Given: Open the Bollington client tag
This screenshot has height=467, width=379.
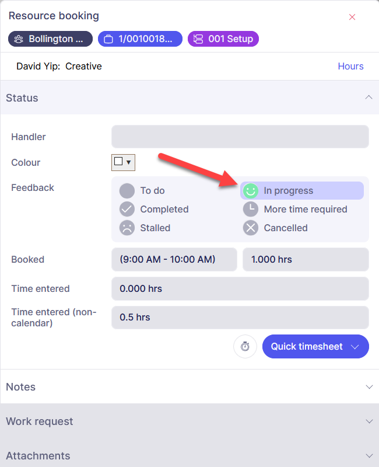Looking at the screenshot, I should [51, 39].
